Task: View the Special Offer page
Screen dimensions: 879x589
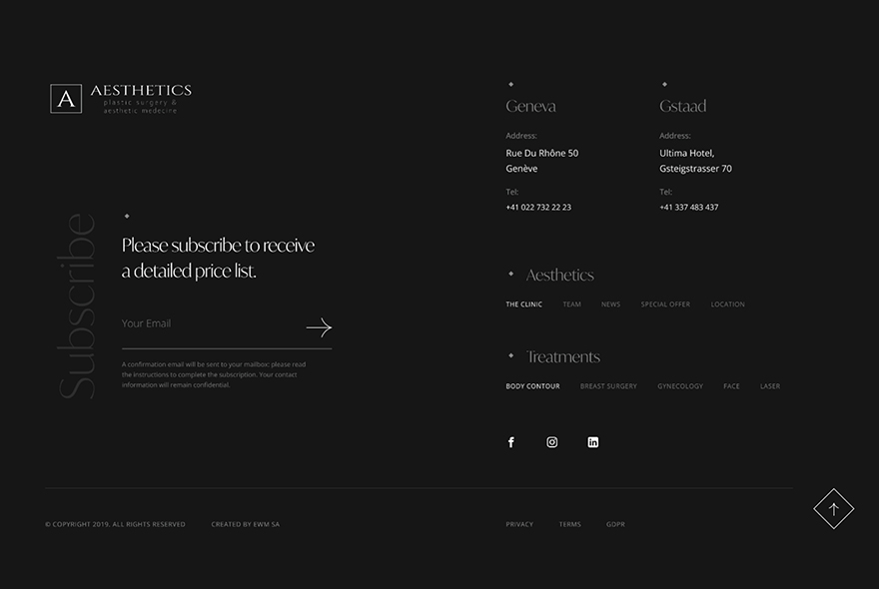Action: pyautogui.click(x=665, y=304)
